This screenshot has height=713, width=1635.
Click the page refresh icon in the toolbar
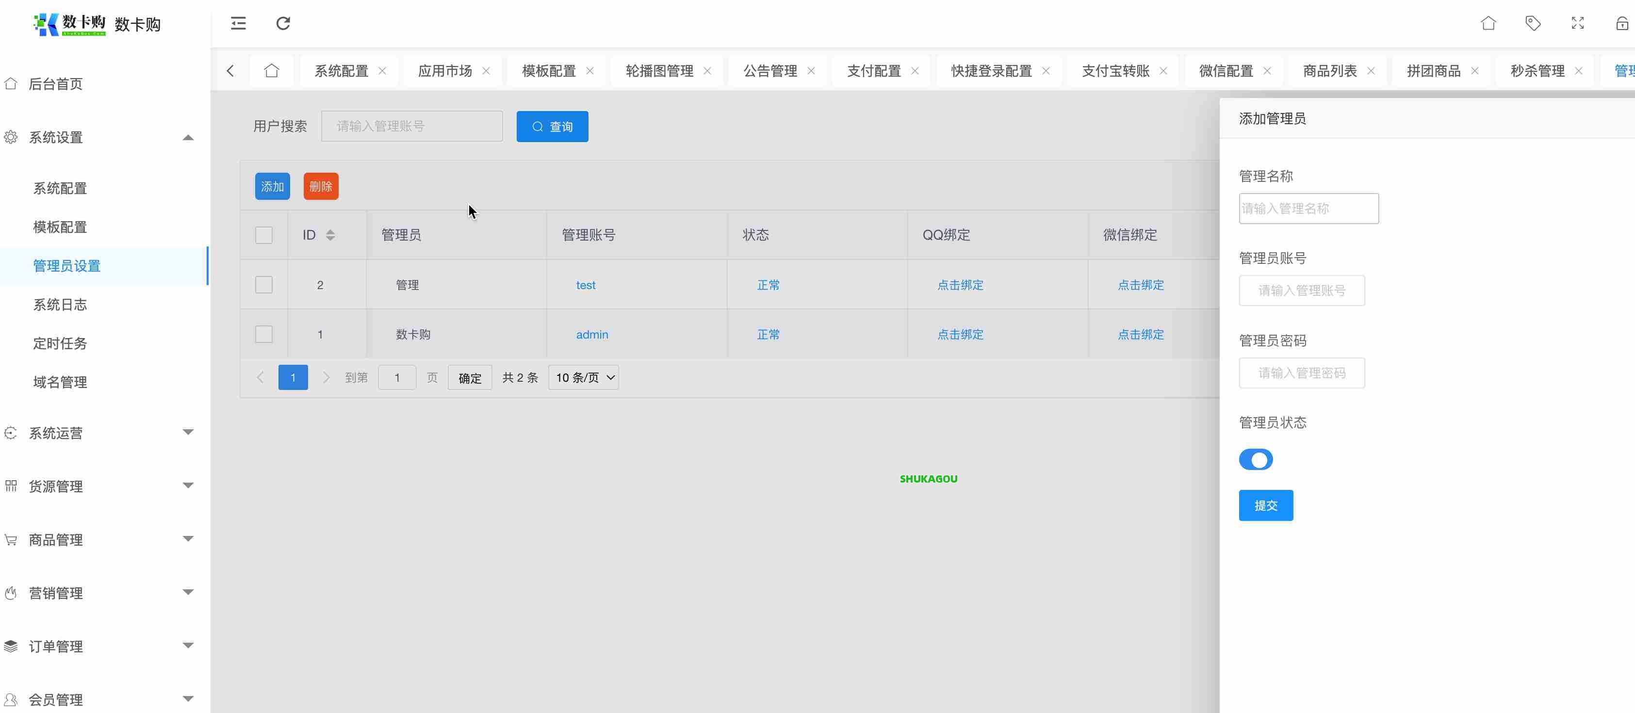[283, 23]
